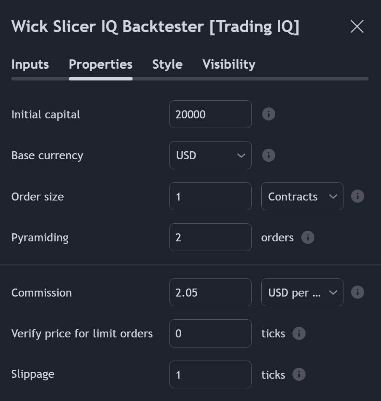Click the Initial capital field showing 20000
The width and height of the screenshot is (381, 401).
210,114
